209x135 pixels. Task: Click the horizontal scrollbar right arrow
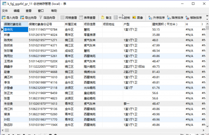click(x=204, y=130)
